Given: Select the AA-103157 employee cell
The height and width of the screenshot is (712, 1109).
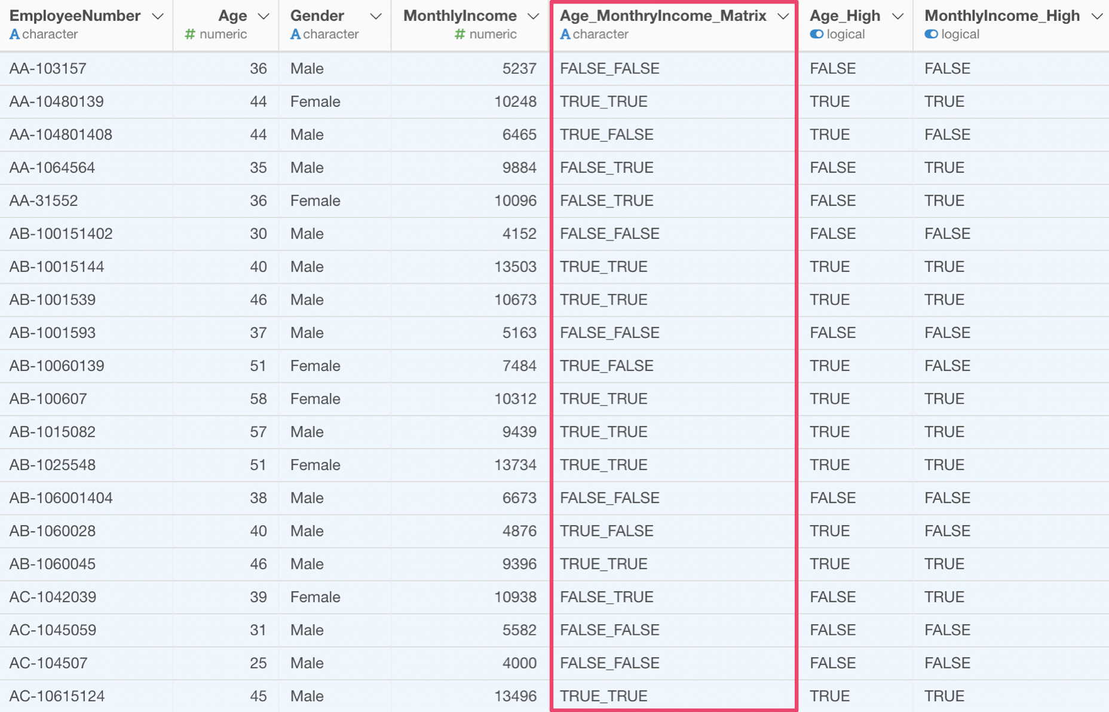Looking at the screenshot, I should coord(87,69).
